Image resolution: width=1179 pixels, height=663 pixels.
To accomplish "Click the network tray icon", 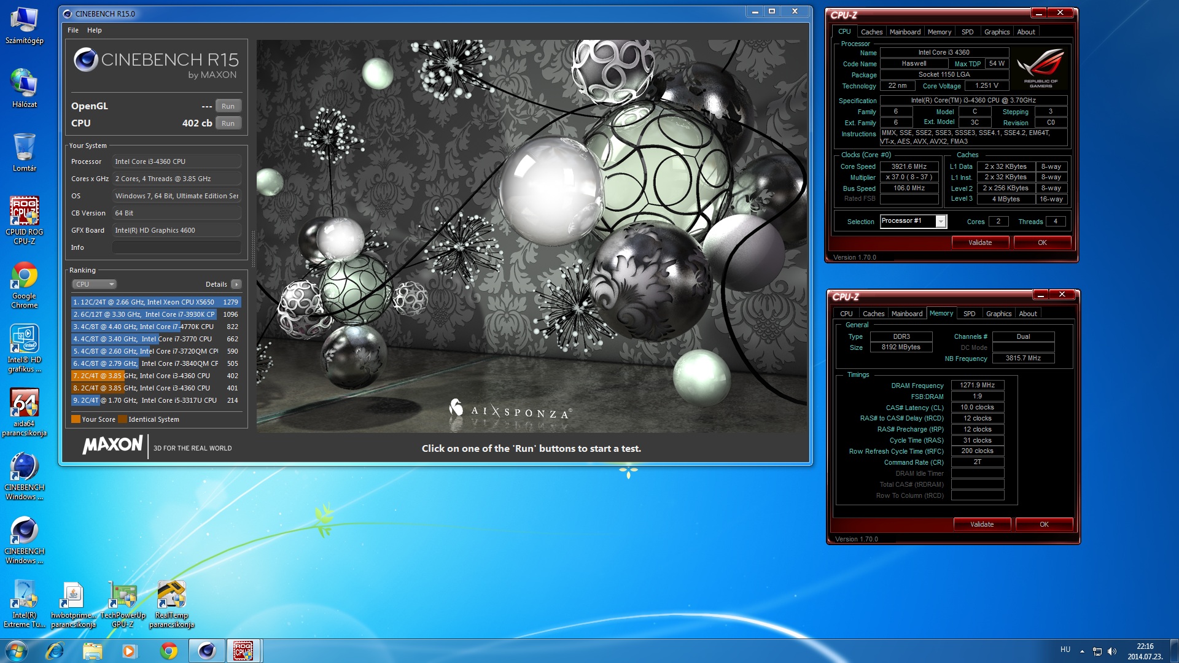I will coord(1097,651).
